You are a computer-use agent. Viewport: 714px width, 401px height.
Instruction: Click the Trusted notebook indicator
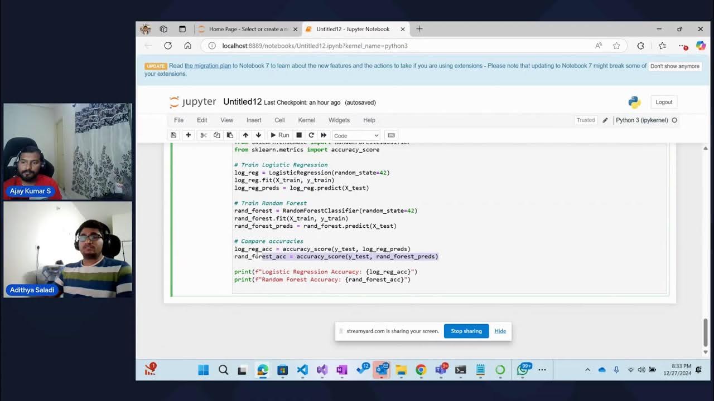click(x=586, y=120)
